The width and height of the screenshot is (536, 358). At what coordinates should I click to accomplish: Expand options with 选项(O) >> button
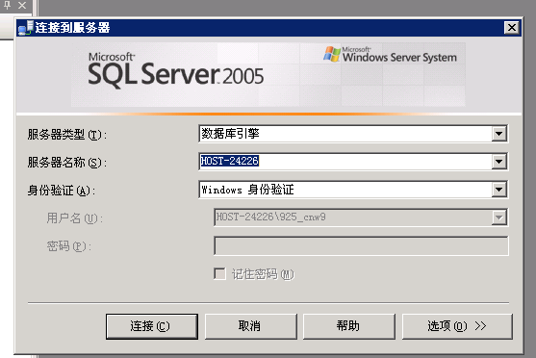point(457,326)
